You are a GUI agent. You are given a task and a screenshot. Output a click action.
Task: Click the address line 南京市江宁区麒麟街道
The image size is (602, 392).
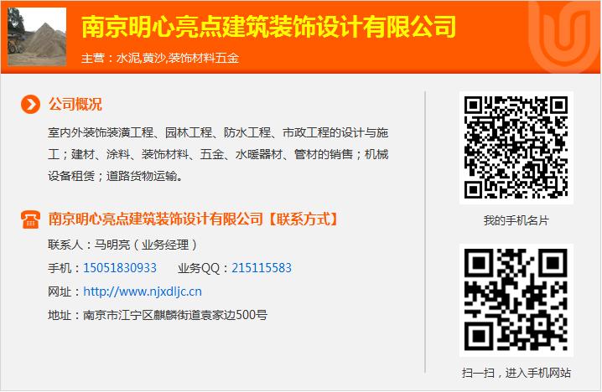click(x=158, y=315)
